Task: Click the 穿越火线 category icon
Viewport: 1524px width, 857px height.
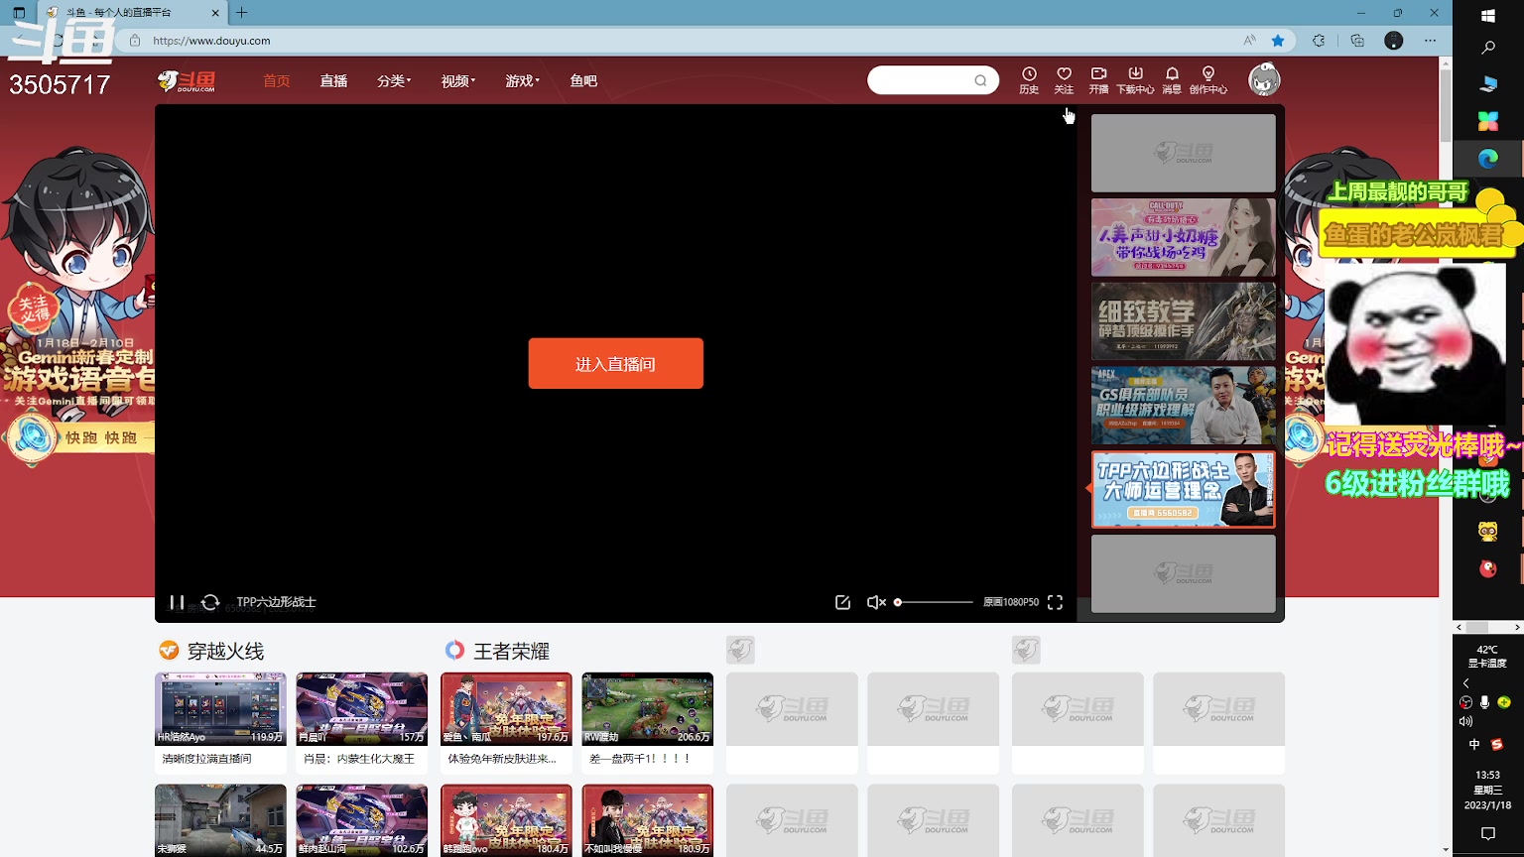Action: coord(169,650)
